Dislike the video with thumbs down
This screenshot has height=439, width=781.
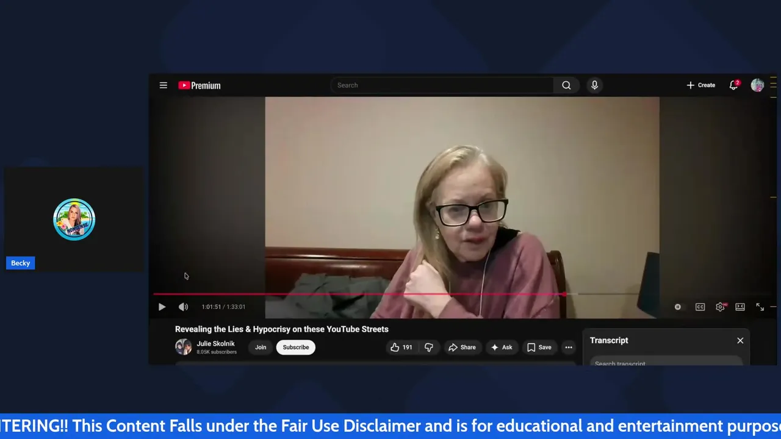pos(429,347)
